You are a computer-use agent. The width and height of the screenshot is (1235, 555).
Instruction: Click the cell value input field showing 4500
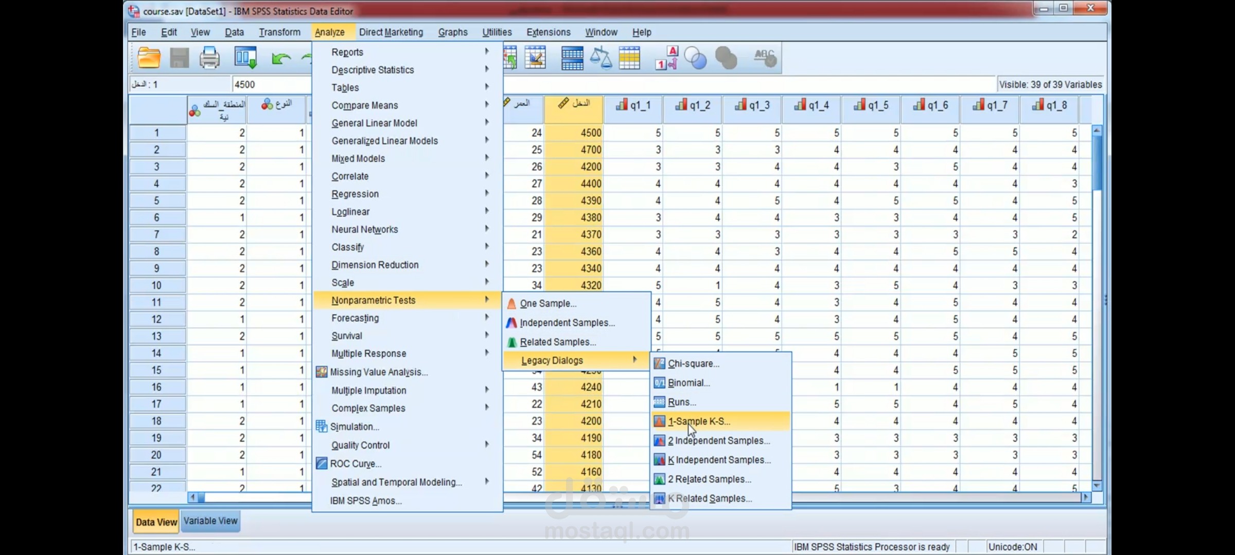click(273, 84)
